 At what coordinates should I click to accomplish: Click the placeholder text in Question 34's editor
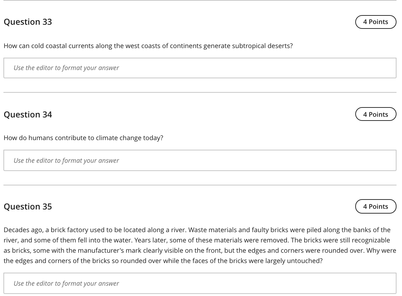[66, 160]
